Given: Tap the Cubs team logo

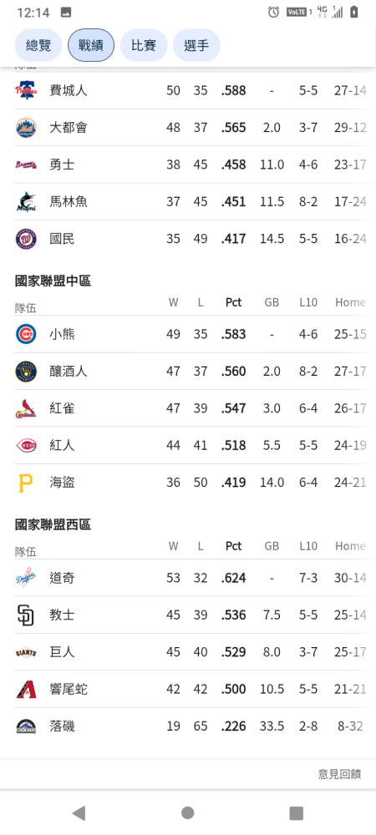Looking at the screenshot, I should tap(26, 335).
